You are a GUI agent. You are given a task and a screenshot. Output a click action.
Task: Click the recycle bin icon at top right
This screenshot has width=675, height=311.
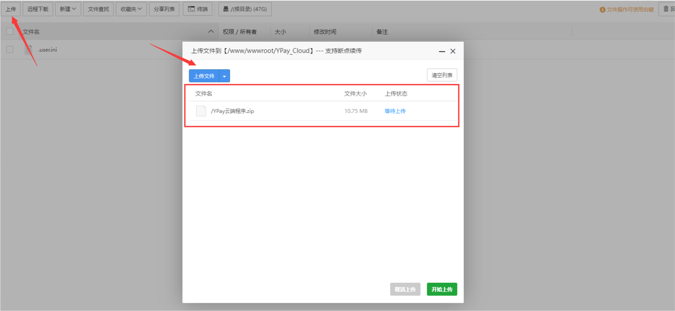[666, 9]
